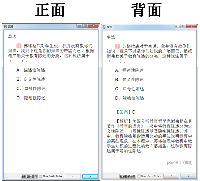Click the 单选 label in left window

pyautogui.click(x=12, y=37)
